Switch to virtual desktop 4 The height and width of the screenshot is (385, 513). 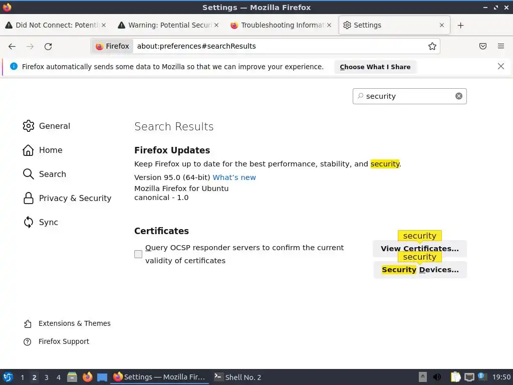pos(59,377)
